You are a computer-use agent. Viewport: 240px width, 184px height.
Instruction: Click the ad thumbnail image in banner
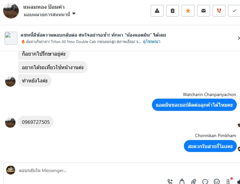click(11, 38)
